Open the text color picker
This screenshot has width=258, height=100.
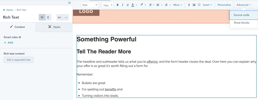click(134, 5)
